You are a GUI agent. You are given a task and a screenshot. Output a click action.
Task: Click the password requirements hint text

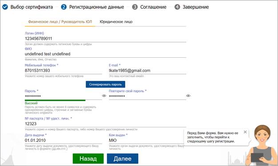[60, 110]
